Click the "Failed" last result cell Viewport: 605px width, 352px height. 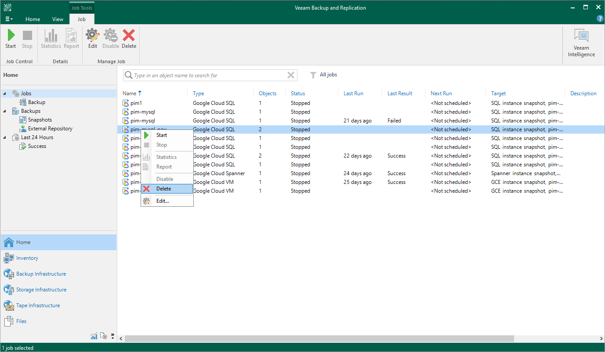[394, 121]
